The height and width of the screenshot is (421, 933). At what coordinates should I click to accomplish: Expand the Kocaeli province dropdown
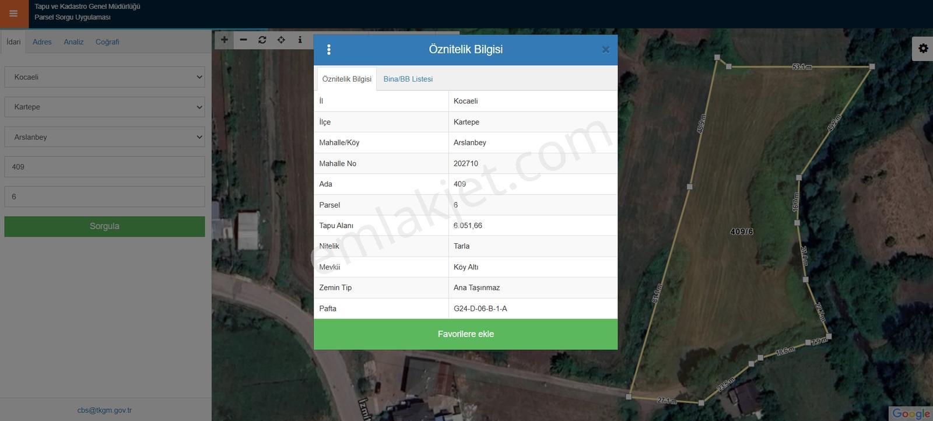point(104,77)
